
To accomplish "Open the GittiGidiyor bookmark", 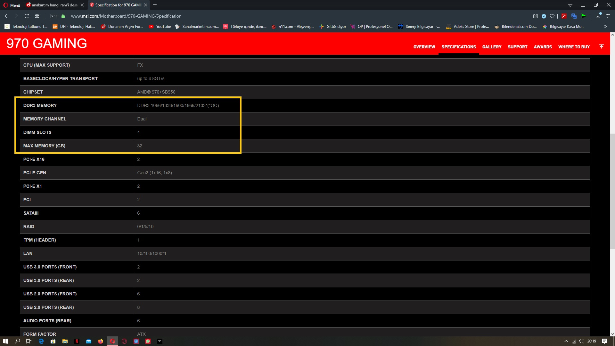I will pyautogui.click(x=332, y=27).
